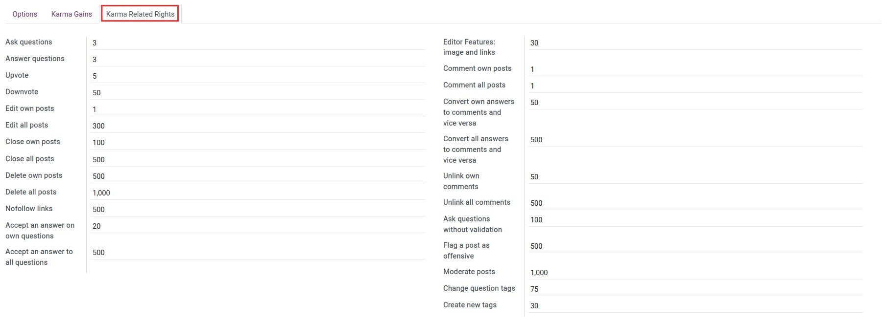Select the Karma Related Rights tab
This screenshot has width=887, height=323.
140,14
